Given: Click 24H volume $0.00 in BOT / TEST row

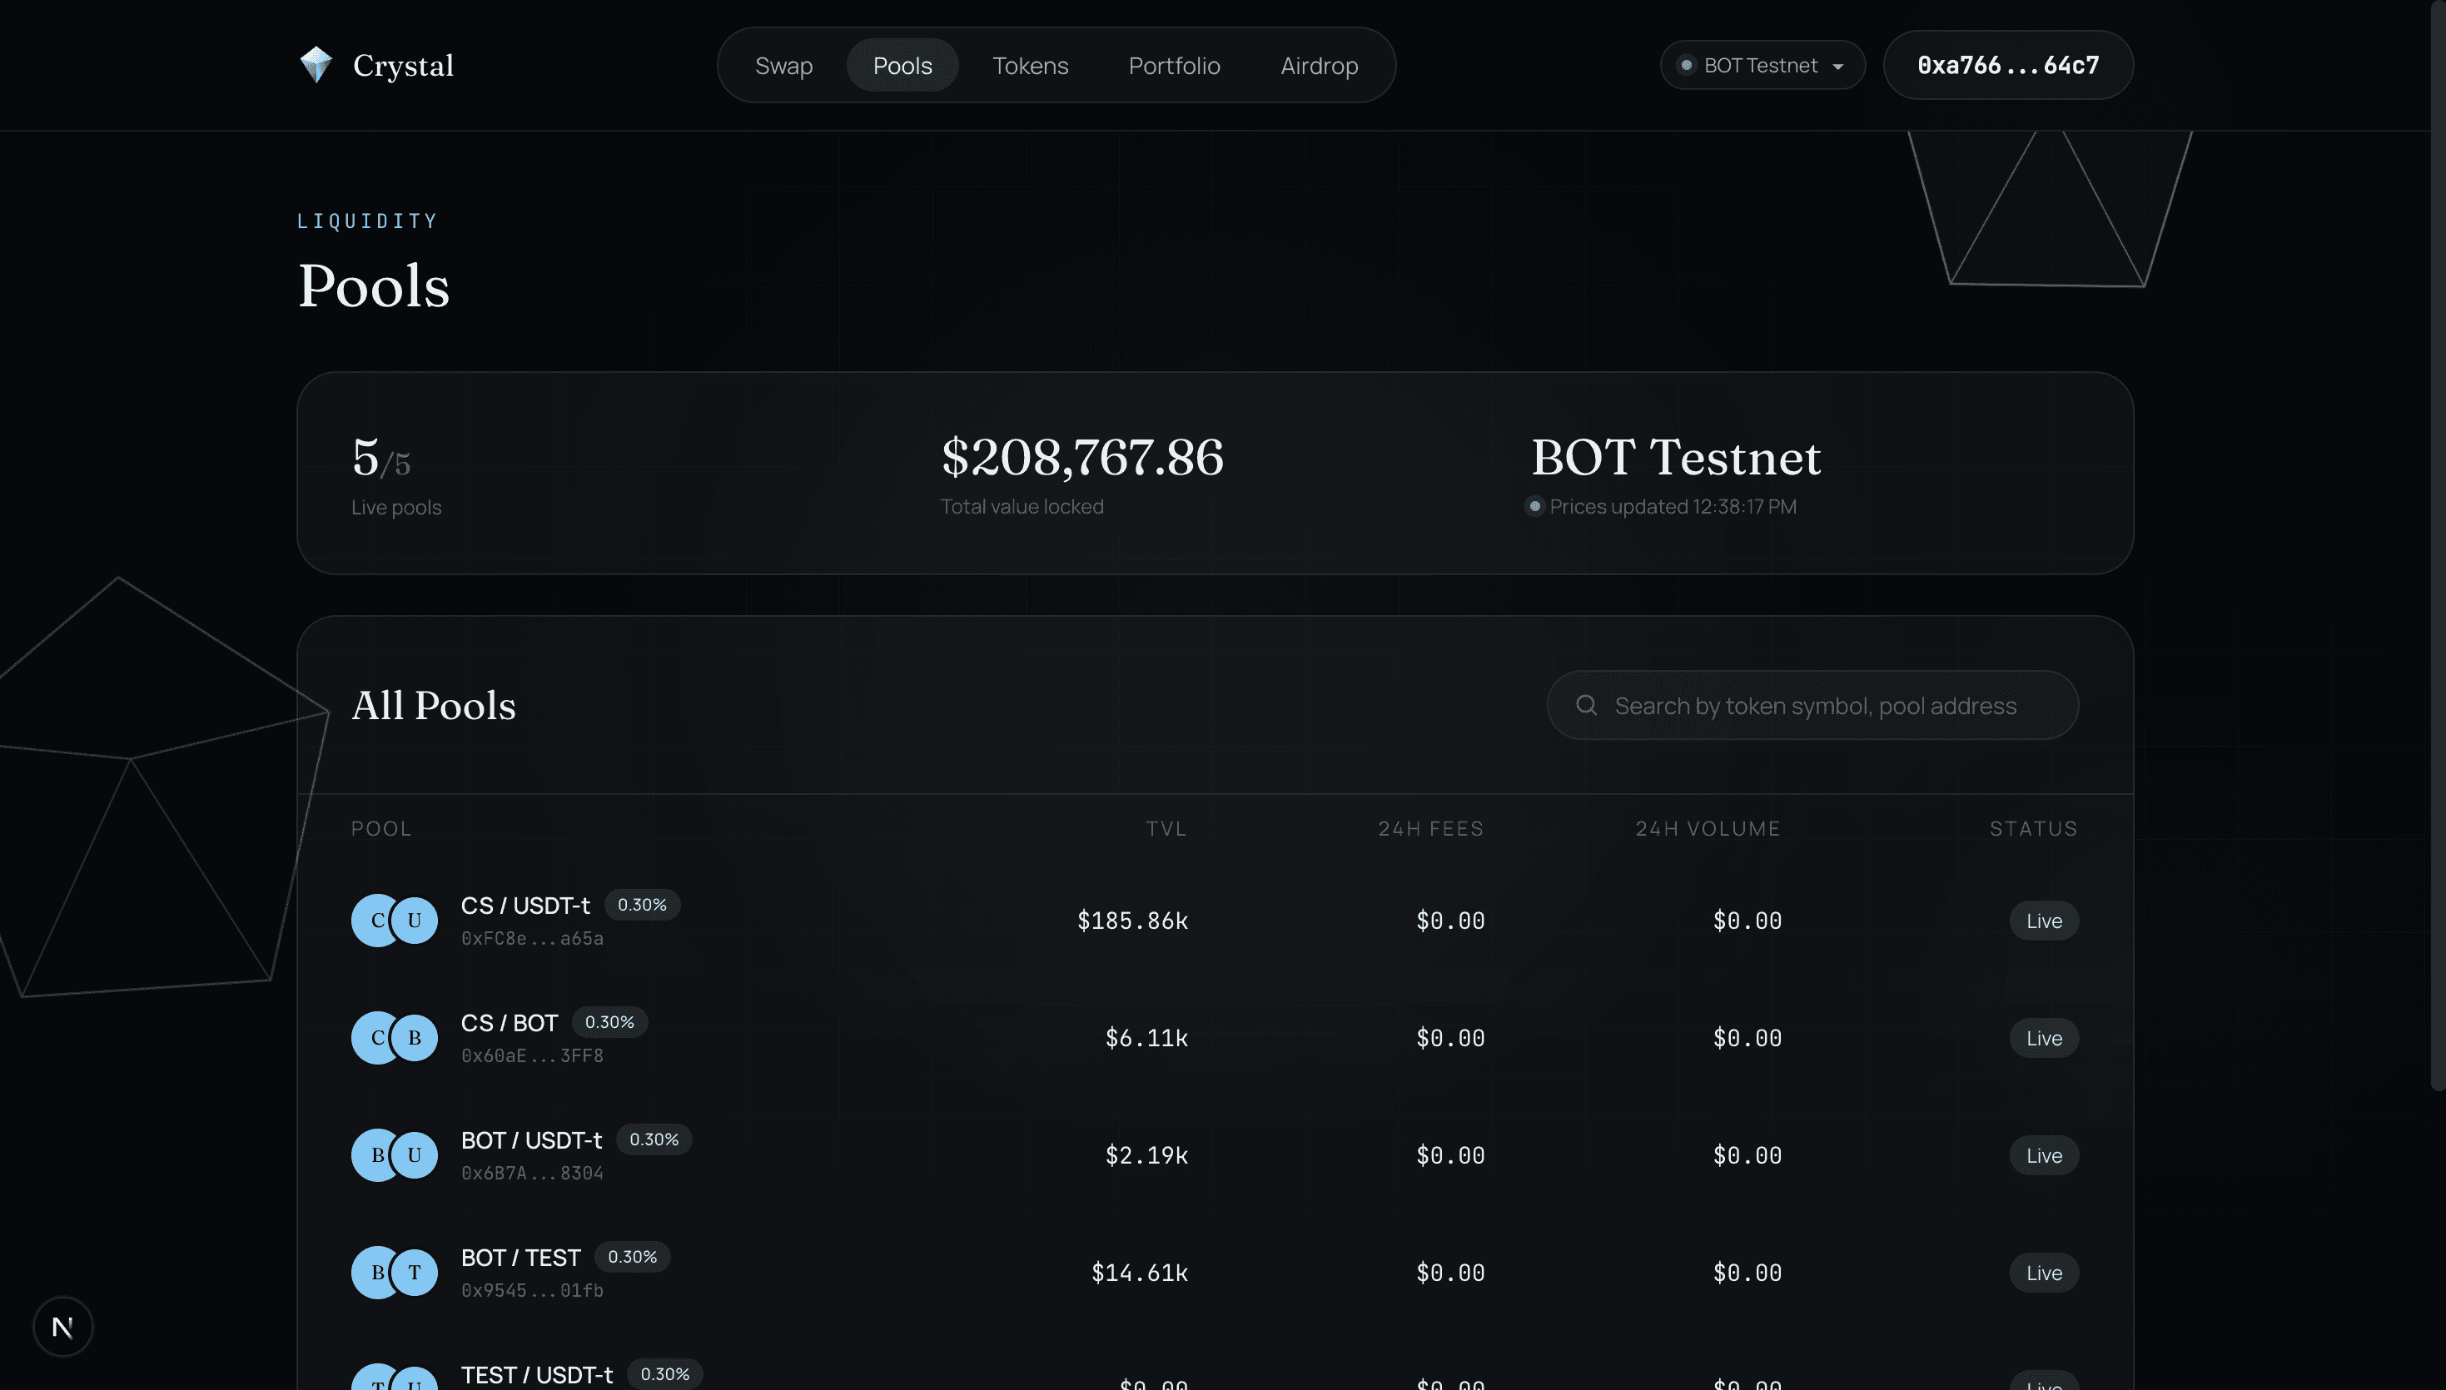Looking at the screenshot, I should (1747, 1273).
